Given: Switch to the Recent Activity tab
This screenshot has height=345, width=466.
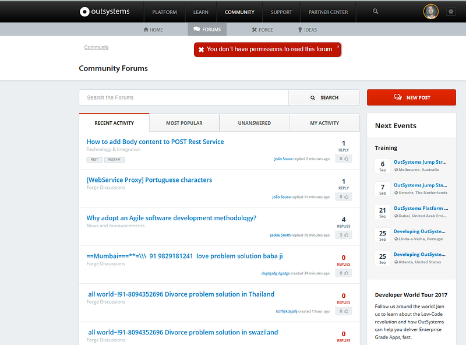Looking at the screenshot, I should pyautogui.click(x=114, y=123).
